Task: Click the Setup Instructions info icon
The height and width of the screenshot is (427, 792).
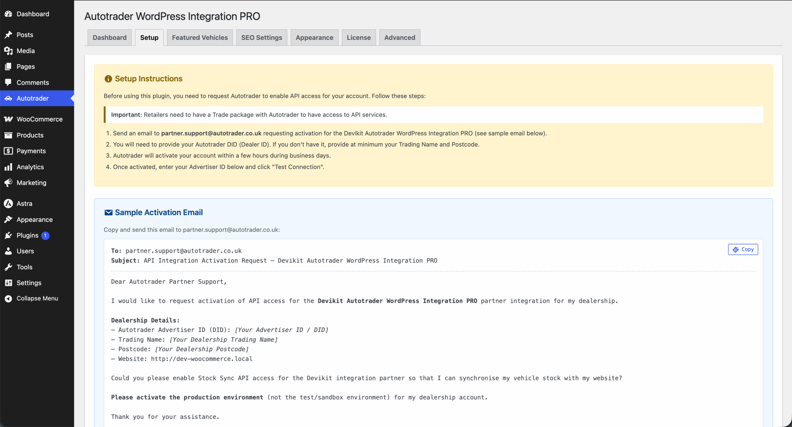Action: 108,79
